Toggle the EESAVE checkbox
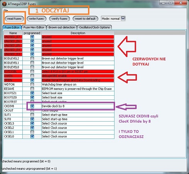This screenshot has width=189, height=174. (32, 89)
